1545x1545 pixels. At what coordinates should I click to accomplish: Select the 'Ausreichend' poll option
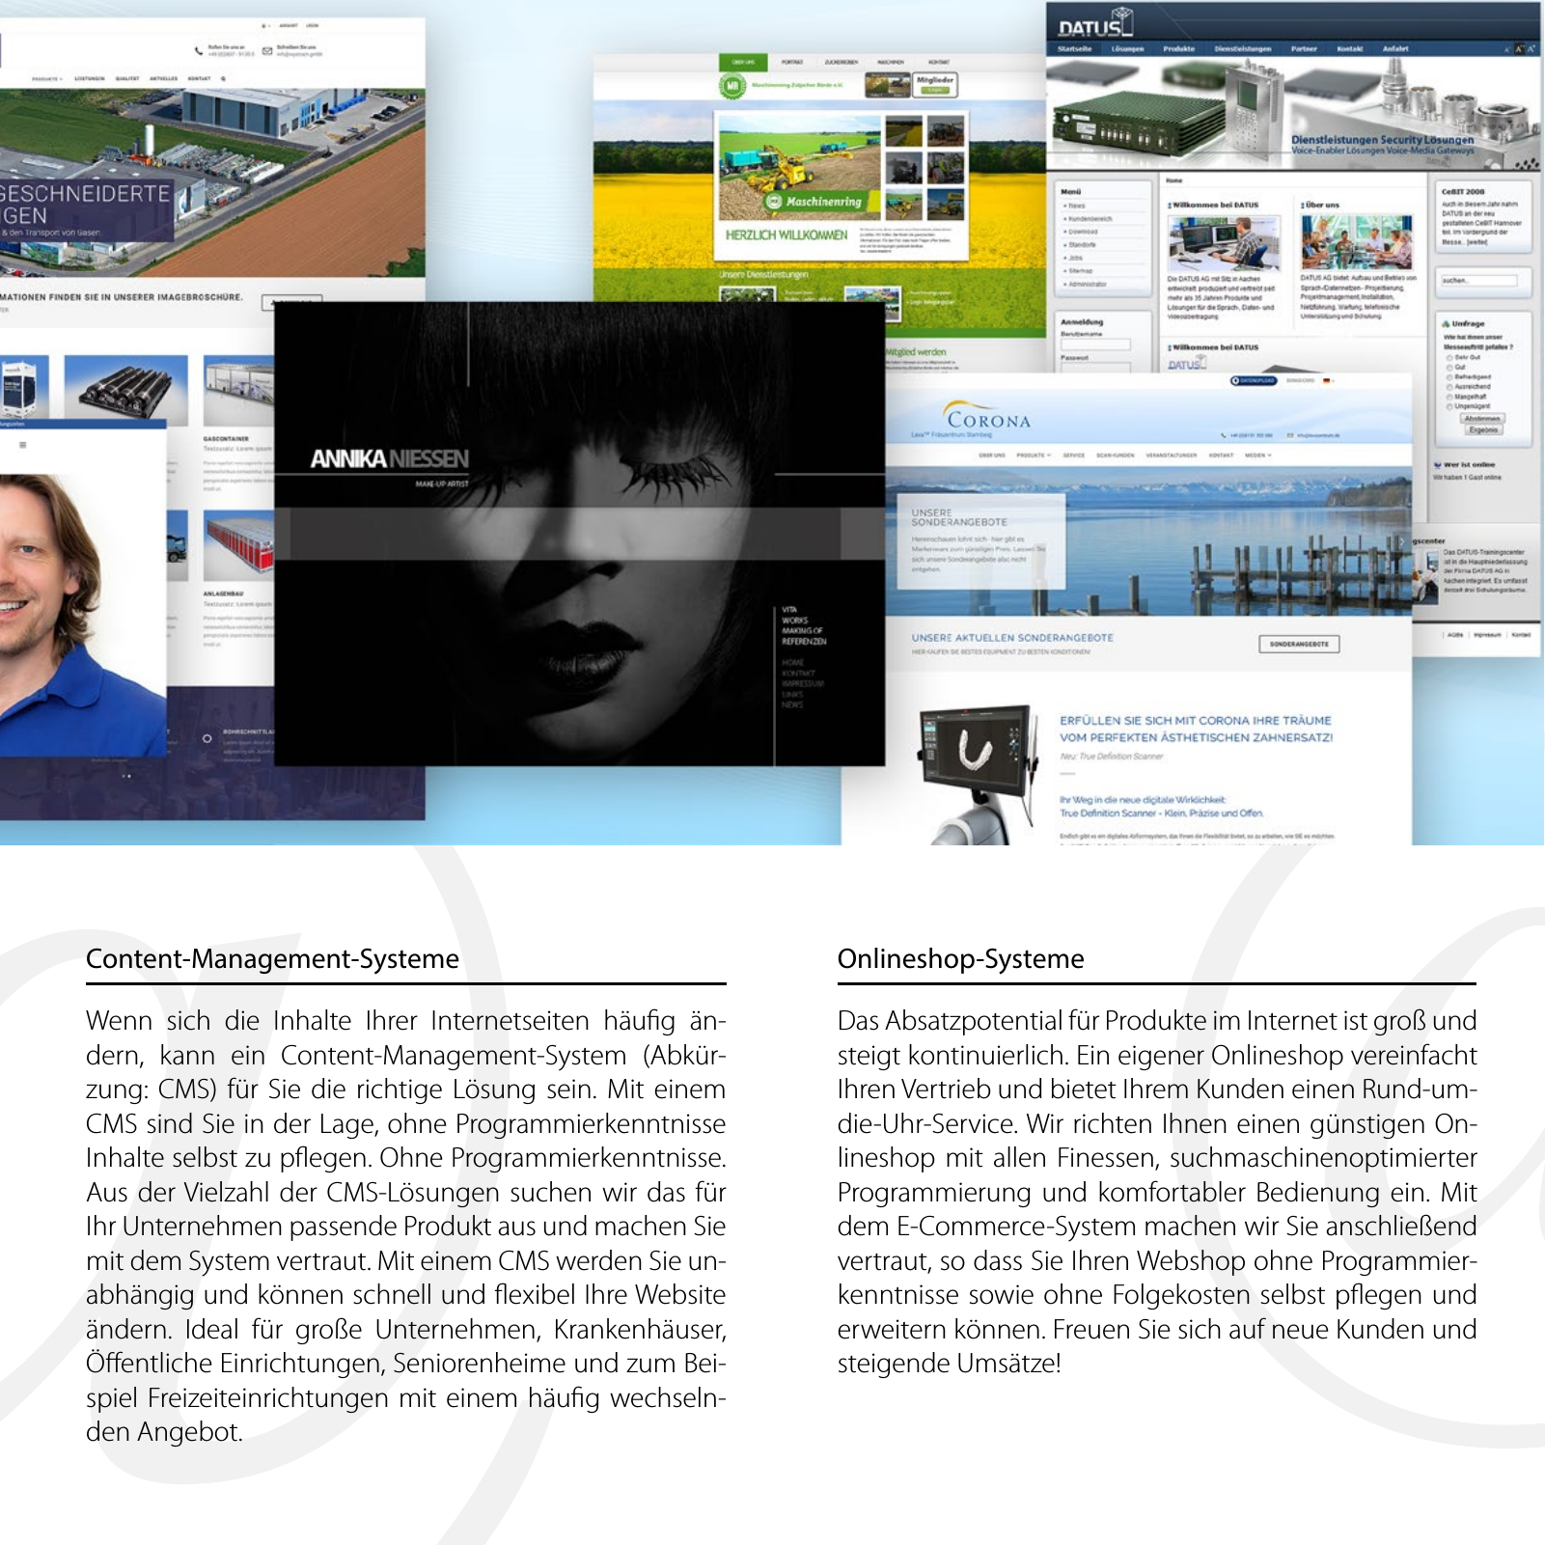(x=1449, y=387)
